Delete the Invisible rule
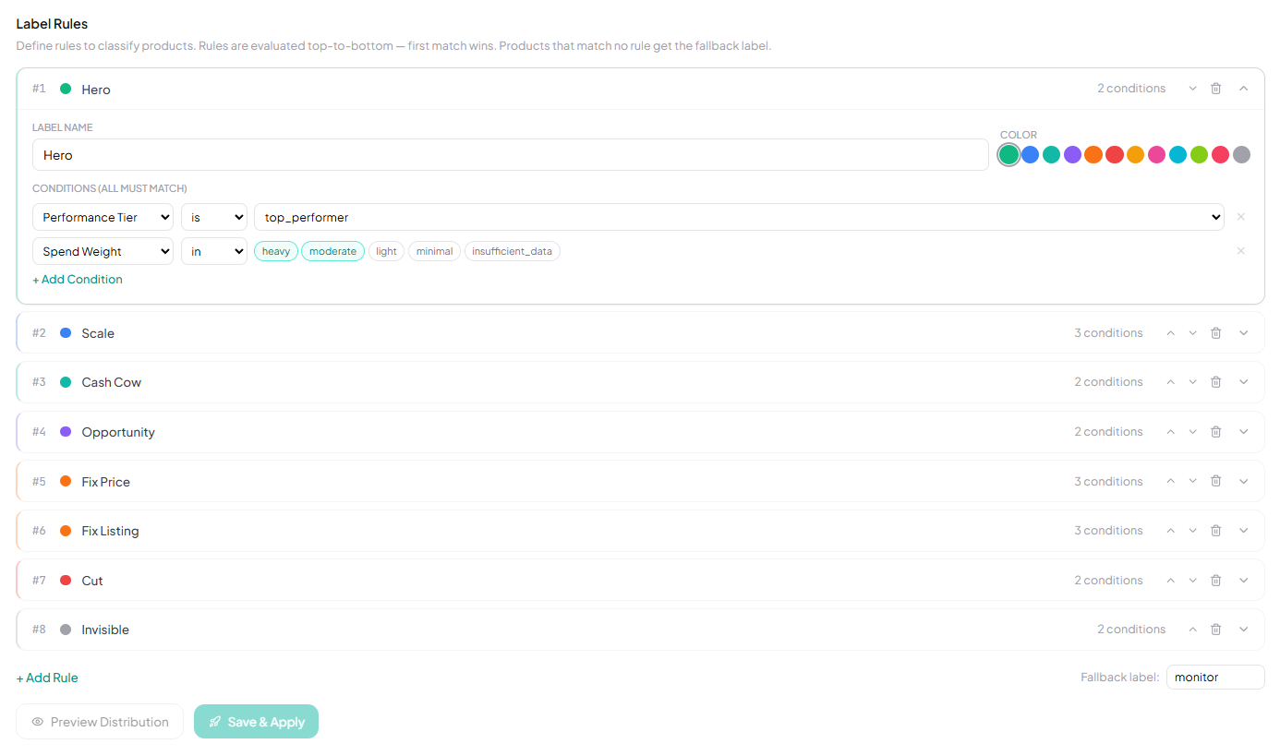This screenshot has height=756, width=1280. pos(1215,629)
